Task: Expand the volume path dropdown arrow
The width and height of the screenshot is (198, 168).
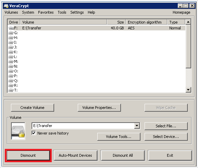Action: click(x=137, y=126)
